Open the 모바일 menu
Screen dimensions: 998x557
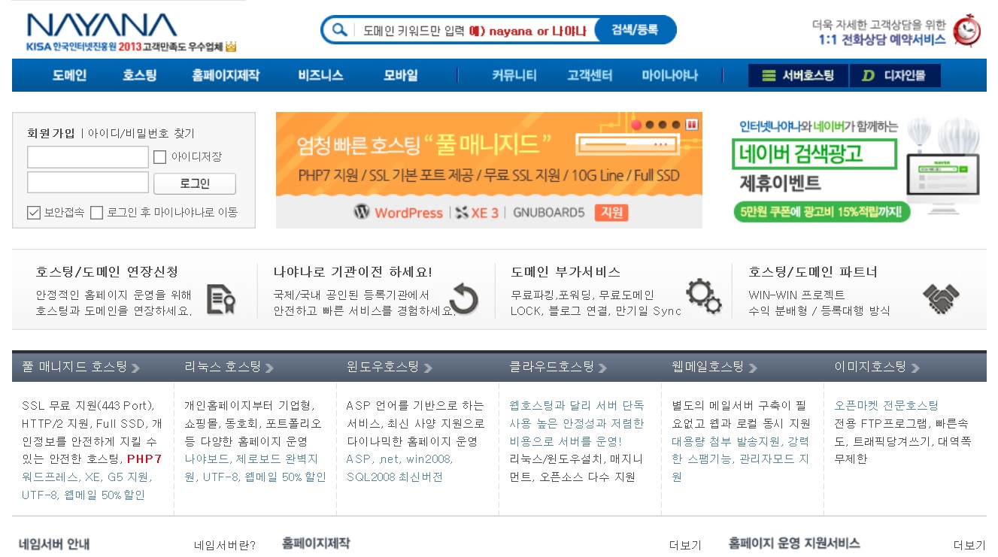401,76
